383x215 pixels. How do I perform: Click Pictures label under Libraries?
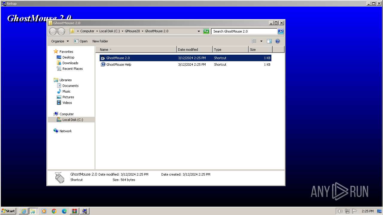[68, 97]
